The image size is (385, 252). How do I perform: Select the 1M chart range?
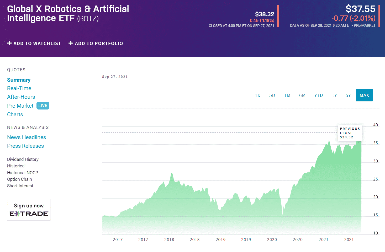pos(287,95)
